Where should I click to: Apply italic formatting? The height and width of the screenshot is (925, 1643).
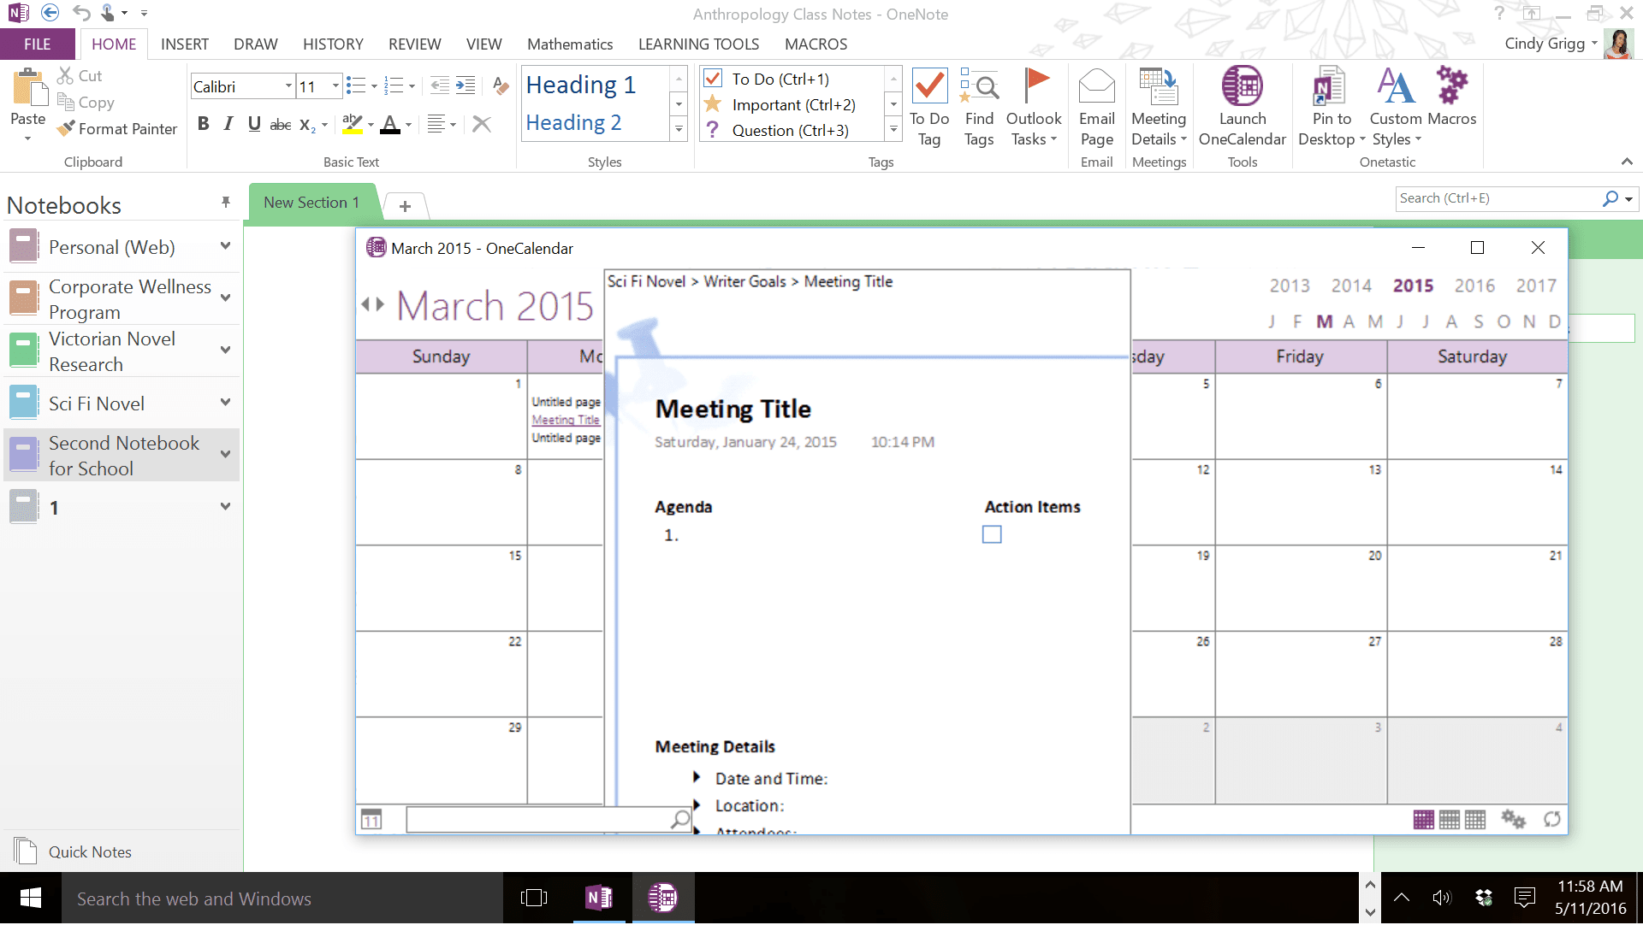[228, 124]
